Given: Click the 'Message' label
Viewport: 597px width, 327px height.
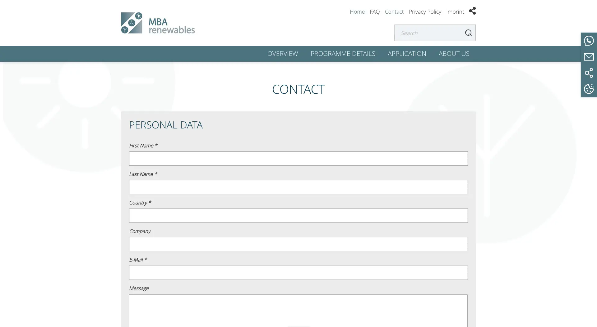Looking at the screenshot, I should 139,289.
